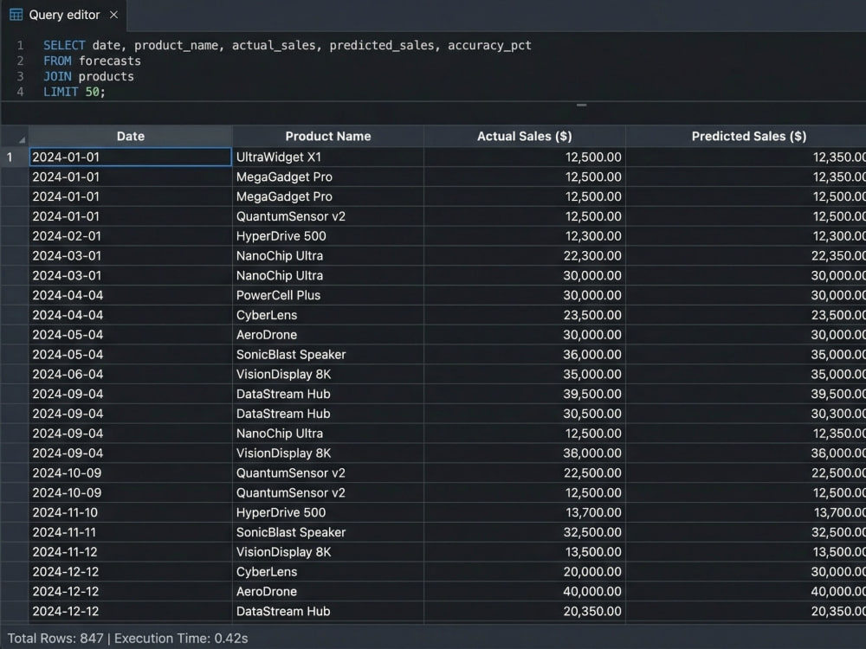
Task: Select actual sales cell 23,500.00
Action: 525,315
